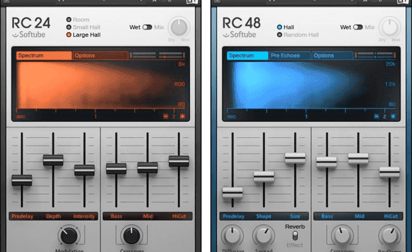Click the RC 48 Diffusion knob
Viewport: 412px width, 252px height.
[x=233, y=238]
